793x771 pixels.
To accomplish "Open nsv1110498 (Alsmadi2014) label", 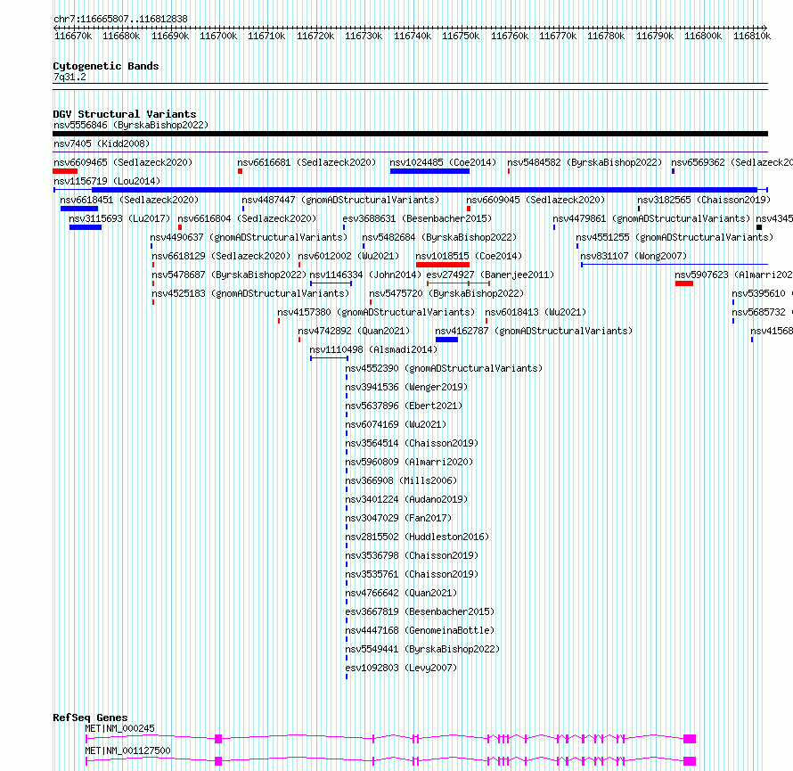I will pyautogui.click(x=373, y=349).
